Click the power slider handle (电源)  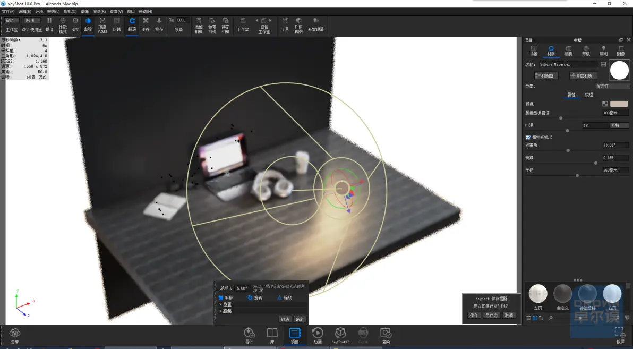point(567,131)
